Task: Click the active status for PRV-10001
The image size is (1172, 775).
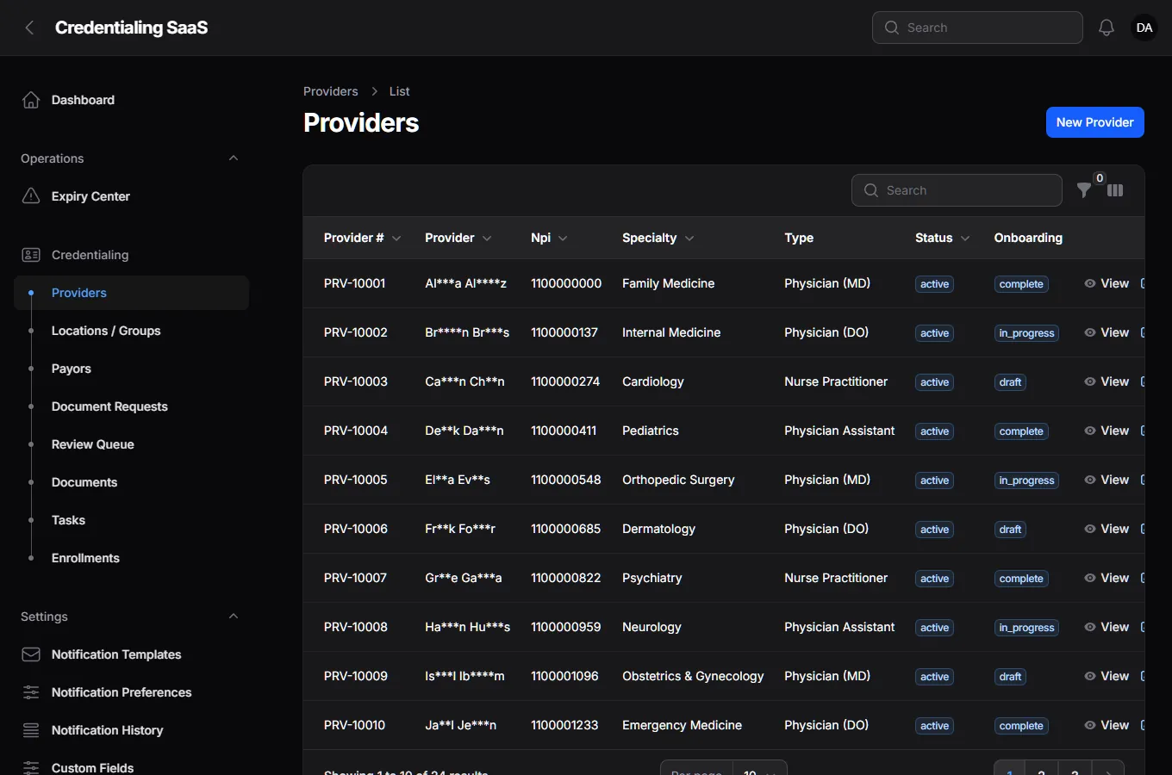Action: coord(934,284)
